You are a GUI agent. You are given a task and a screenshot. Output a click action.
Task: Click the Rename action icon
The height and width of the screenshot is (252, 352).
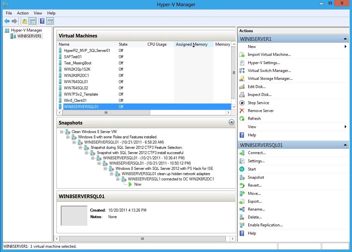tap(242, 209)
